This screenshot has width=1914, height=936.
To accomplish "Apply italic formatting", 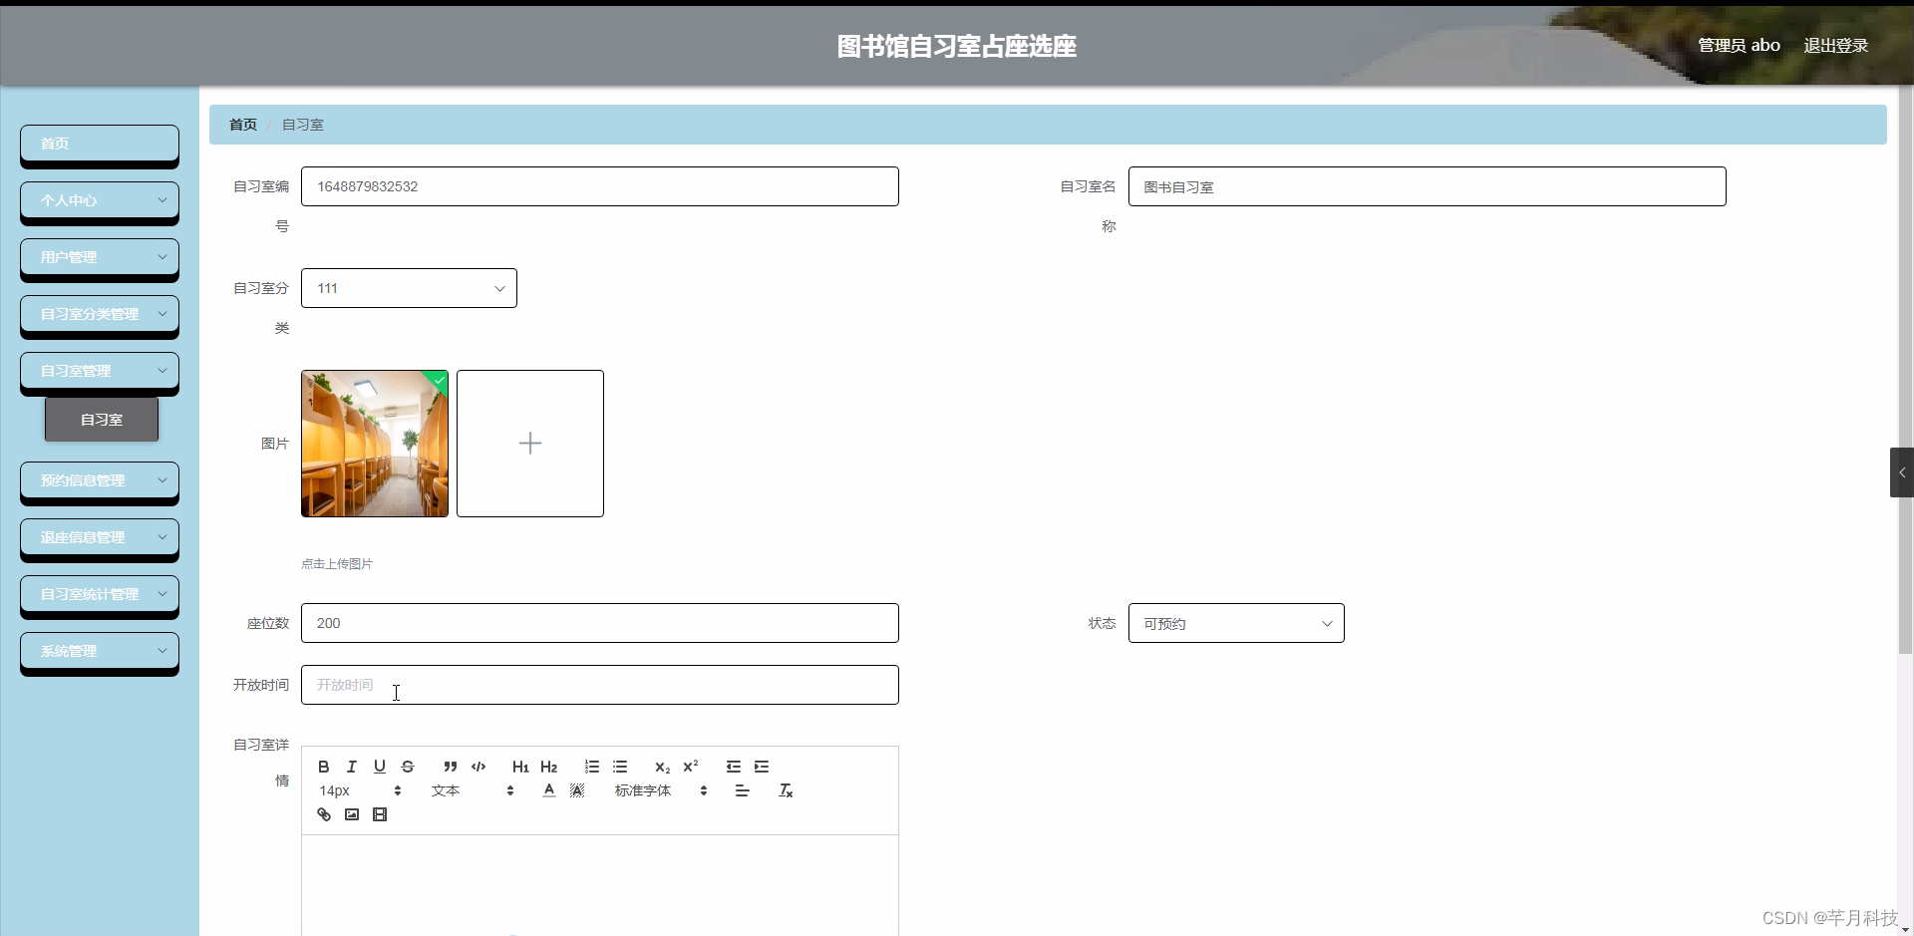I will point(351,767).
